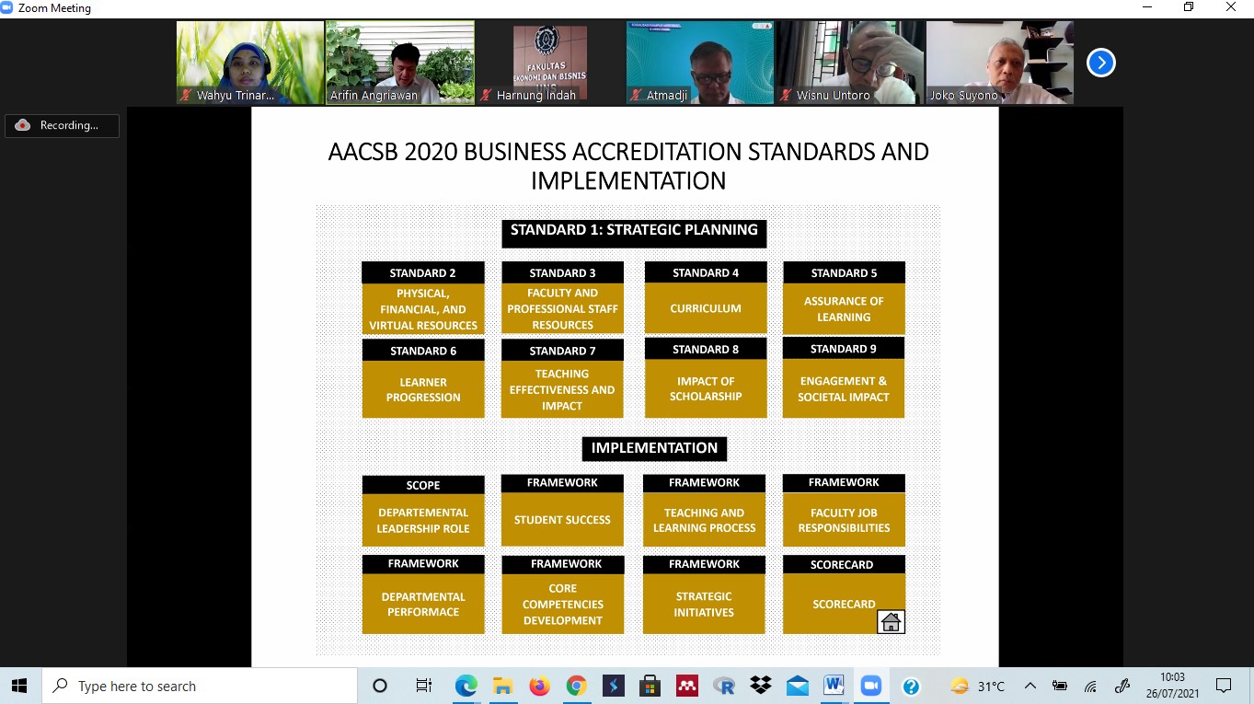Open Dropbox from taskbar
Image resolution: width=1254 pixels, height=704 pixels.
point(761,686)
